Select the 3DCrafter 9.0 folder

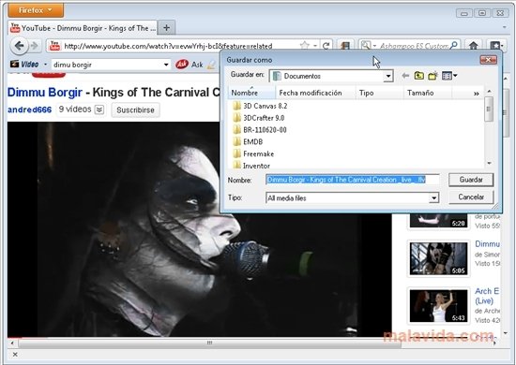[x=258, y=118]
